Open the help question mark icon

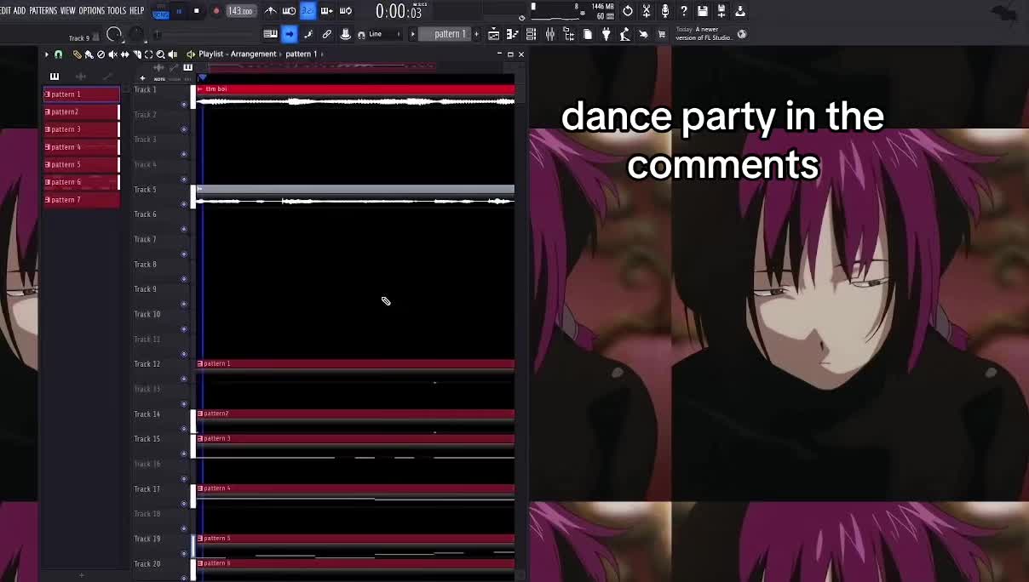click(684, 11)
